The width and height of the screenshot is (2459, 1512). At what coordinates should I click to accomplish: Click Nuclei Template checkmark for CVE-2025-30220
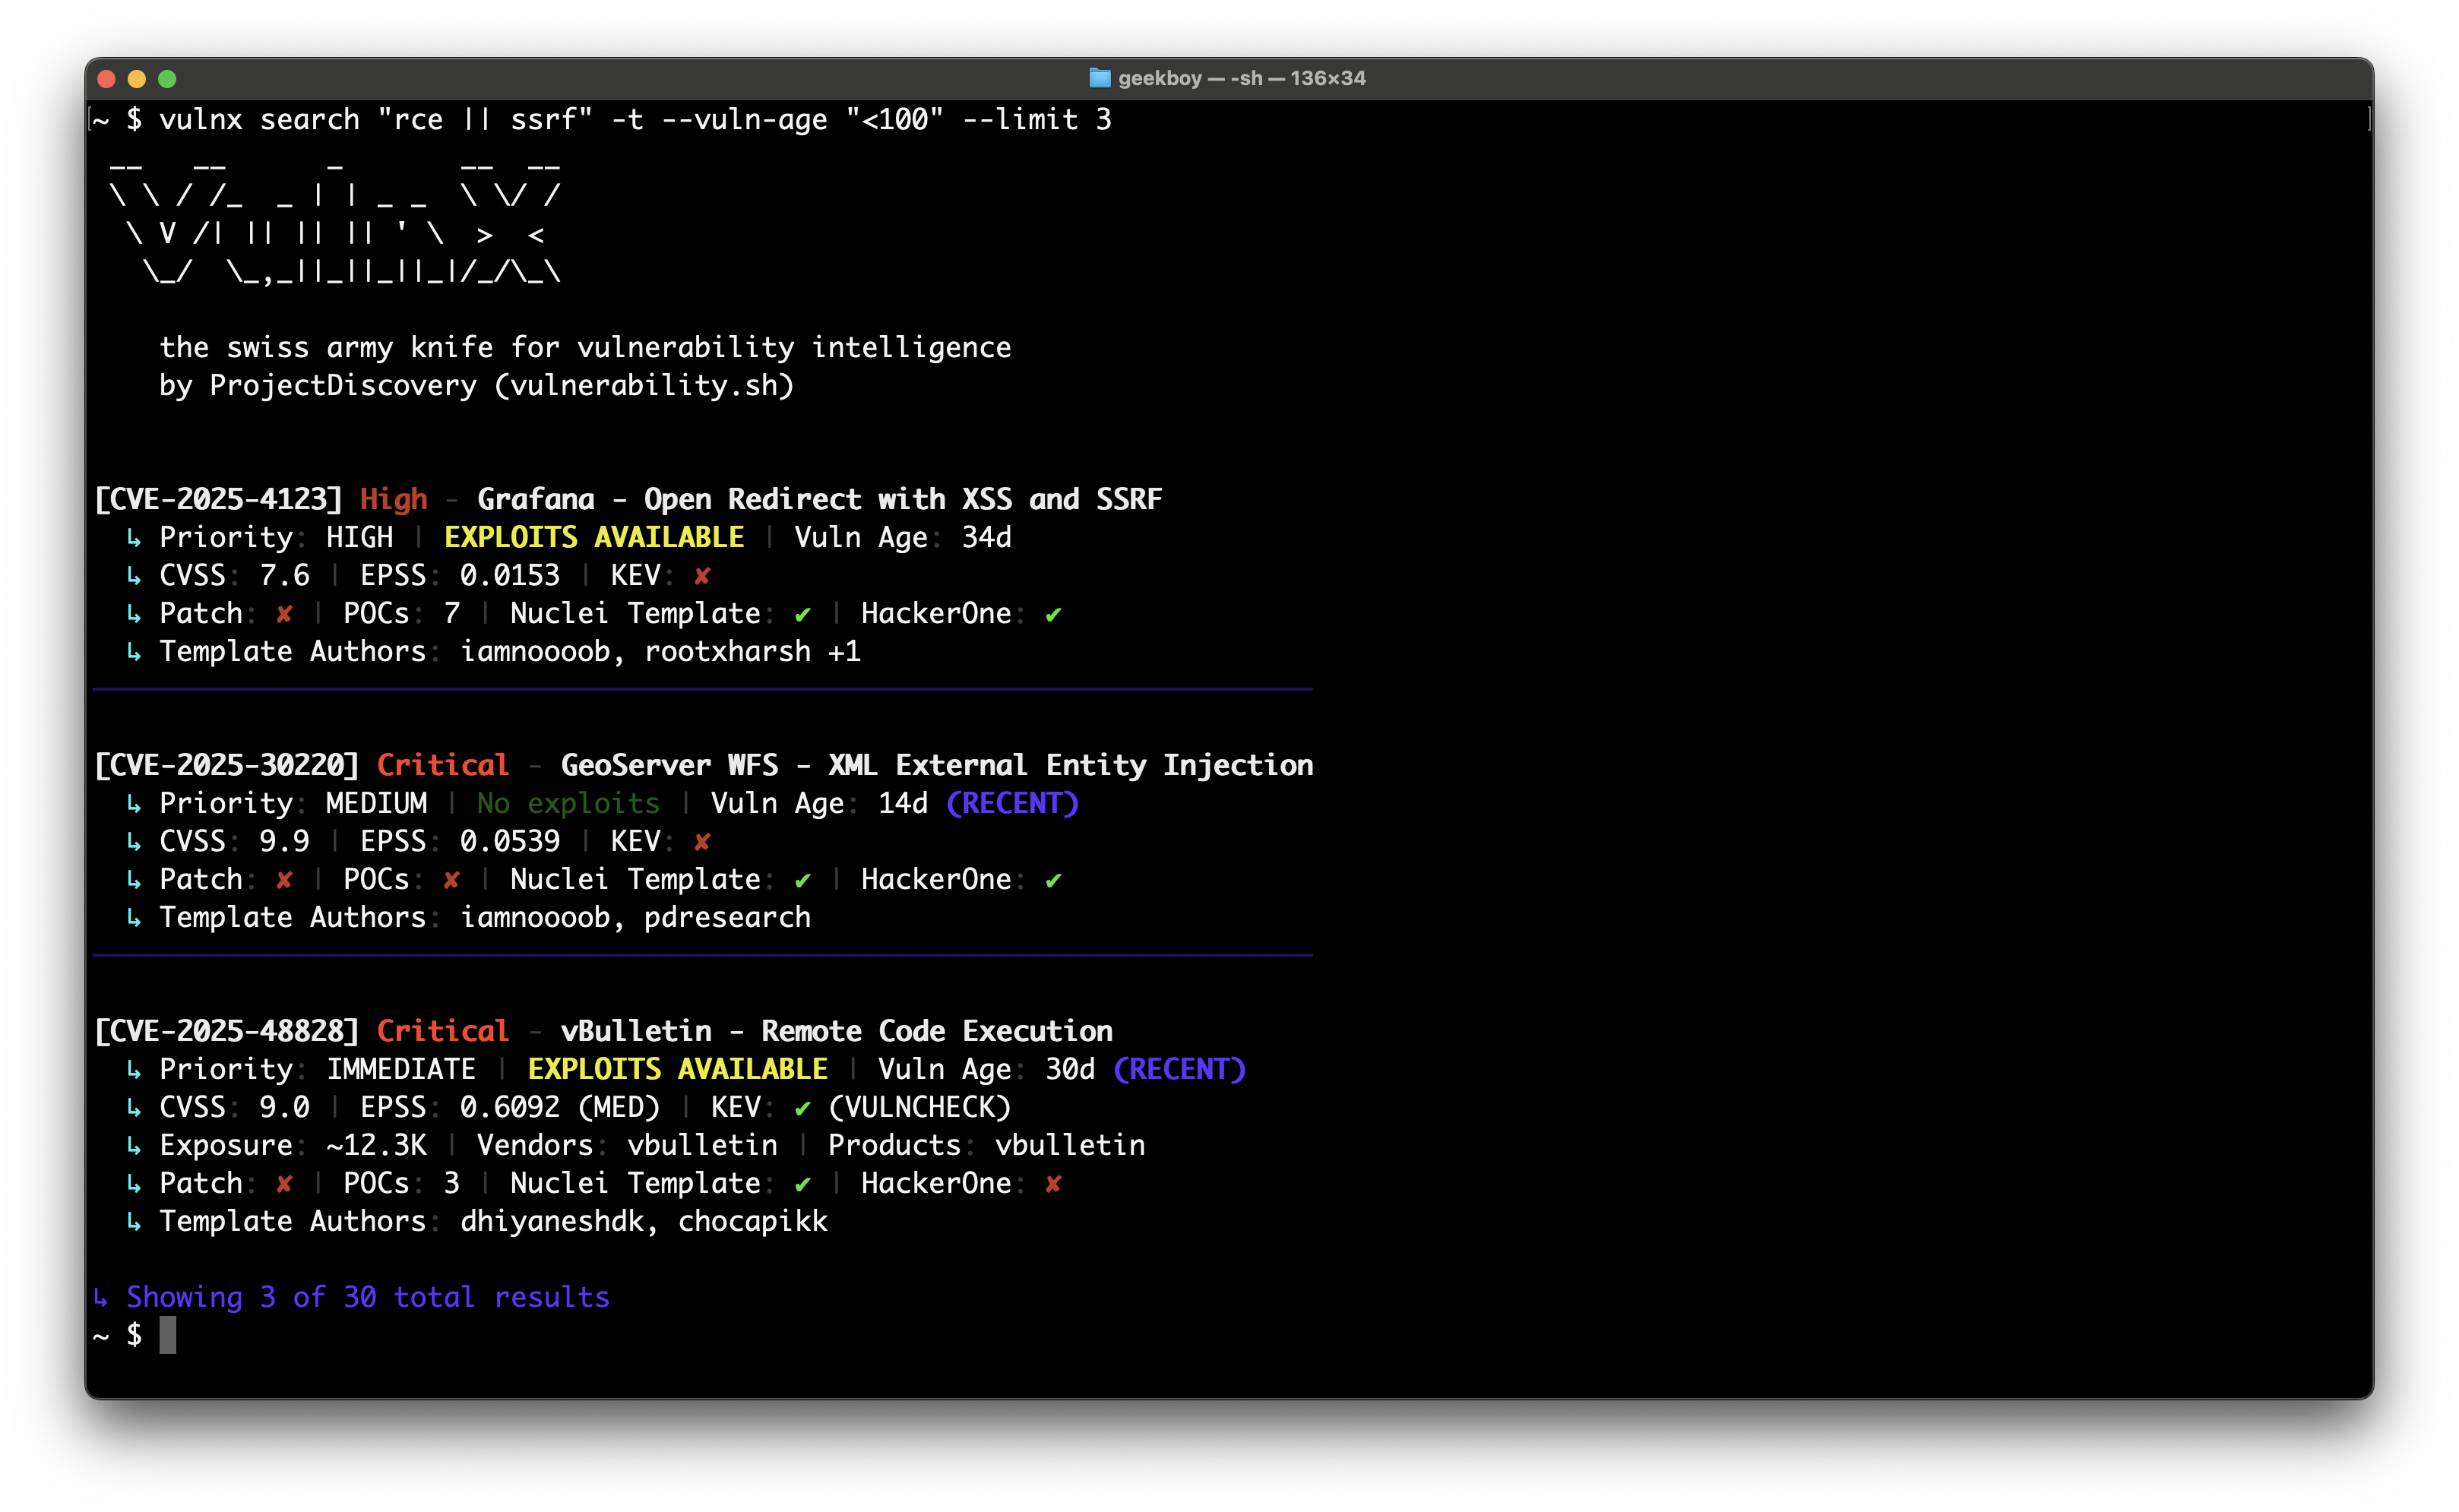(x=802, y=880)
